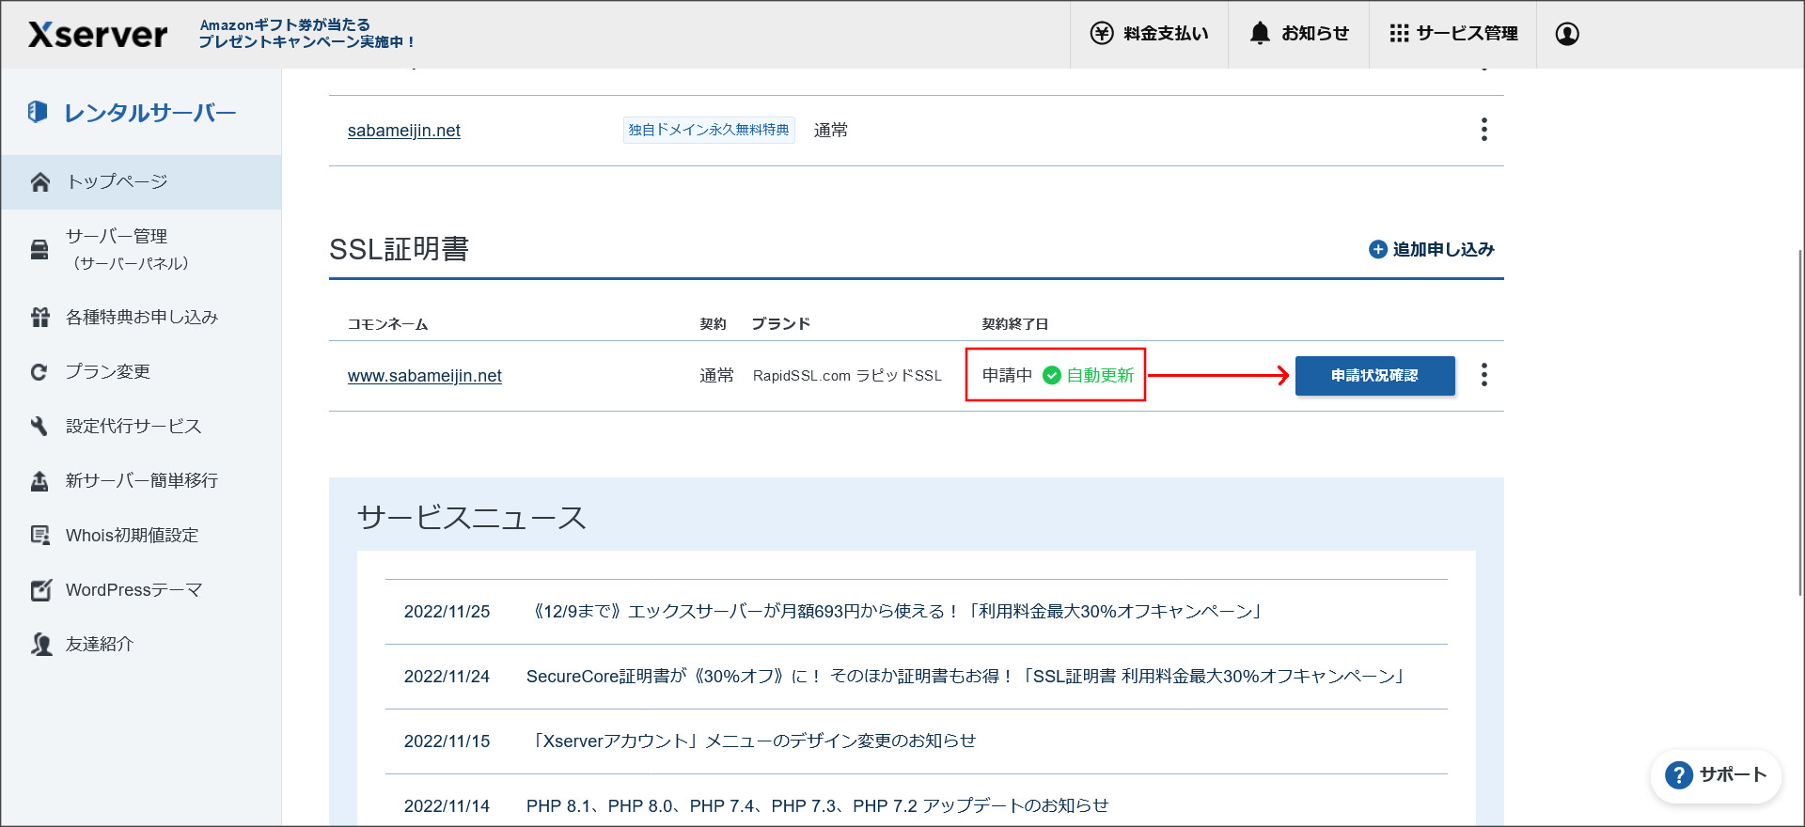Click the refresh icon beside プラン変更
Image resolution: width=1805 pixels, height=827 pixels.
tap(39, 372)
